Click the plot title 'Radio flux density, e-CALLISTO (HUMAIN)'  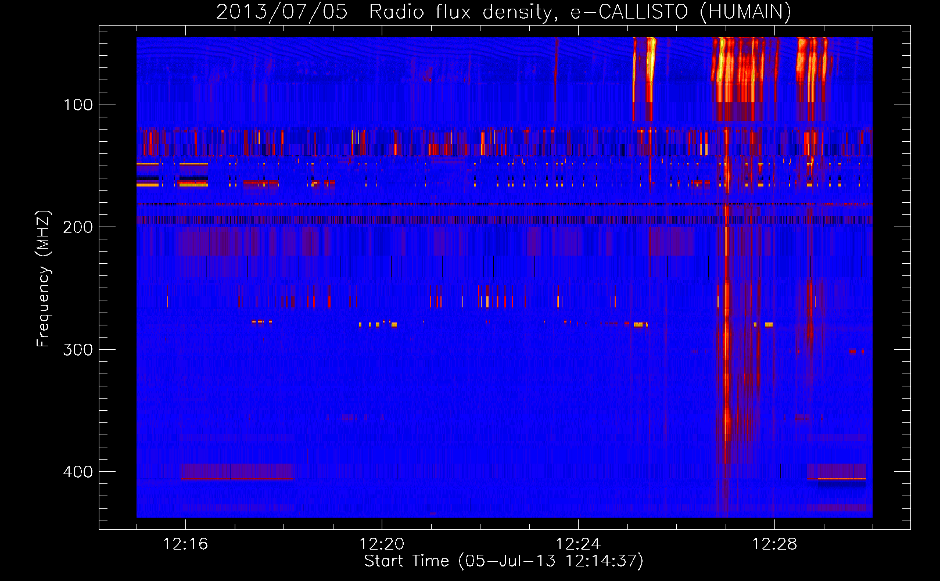tap(580, 12)
